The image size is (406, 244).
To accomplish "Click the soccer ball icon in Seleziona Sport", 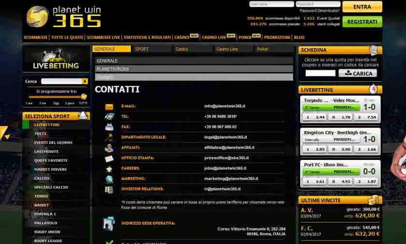I will pyautogui.click(x=83, y=115).
